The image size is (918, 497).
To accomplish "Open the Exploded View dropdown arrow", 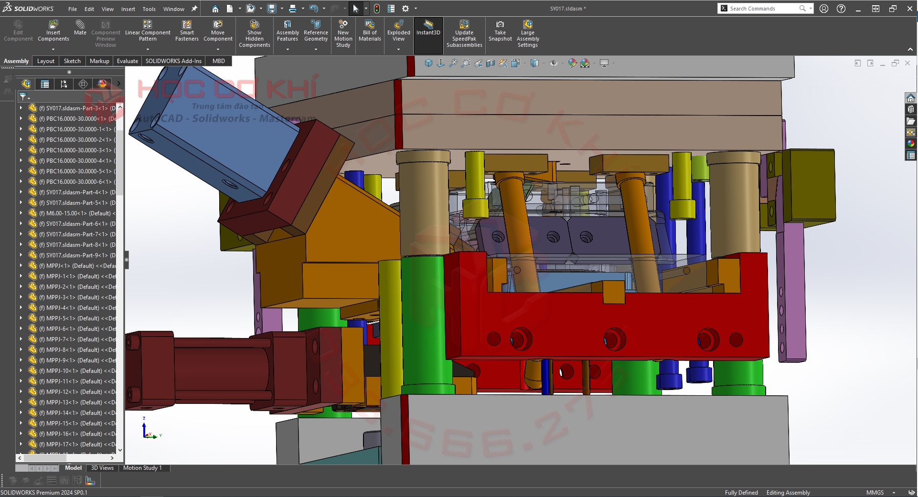I will point(399,49).
